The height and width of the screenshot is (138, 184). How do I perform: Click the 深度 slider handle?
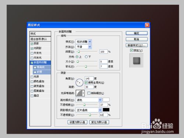79,52
